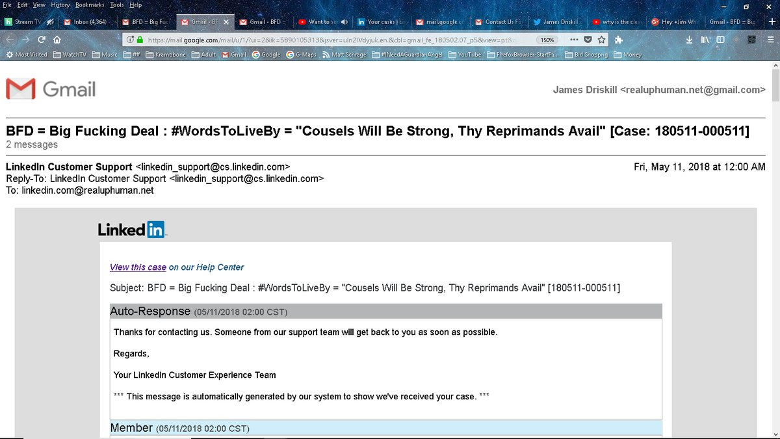Click the email date 'Fri, May 11, 2018'

699,167
